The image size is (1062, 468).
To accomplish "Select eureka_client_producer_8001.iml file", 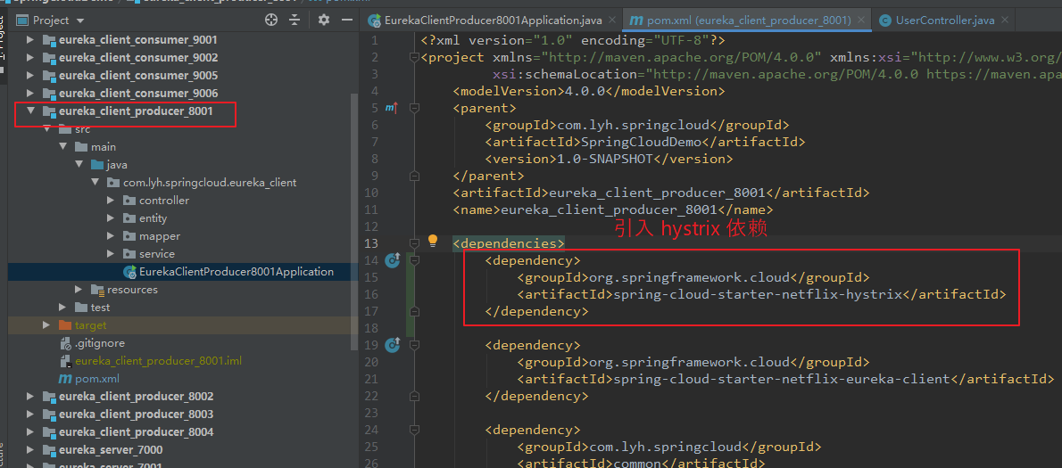I will pos(158,361).
